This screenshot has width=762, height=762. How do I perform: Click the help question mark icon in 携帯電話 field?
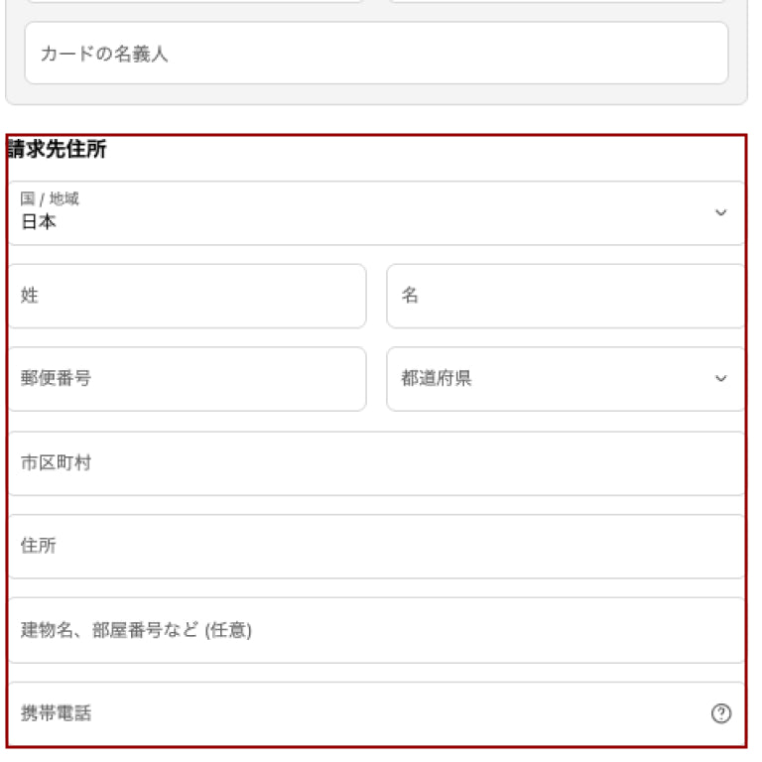tap(721, 713)
